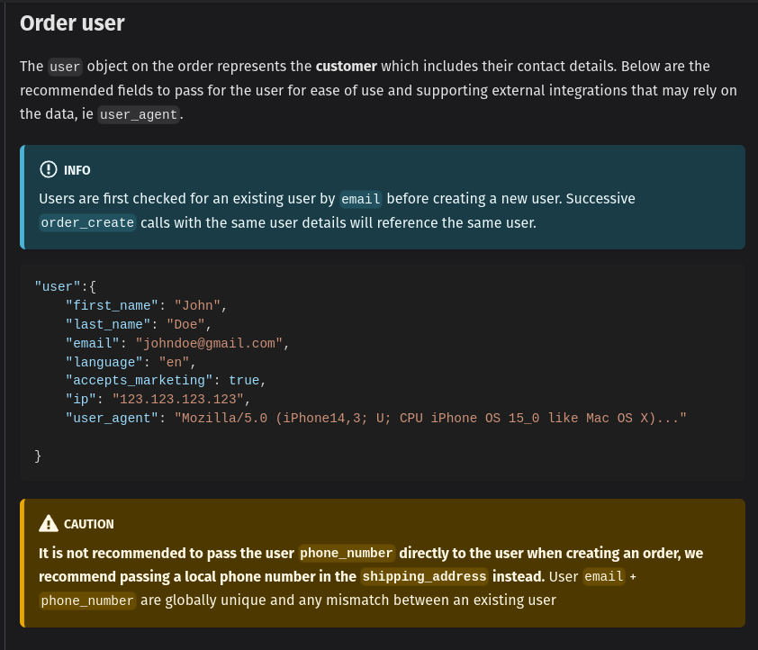
Task: Click the Mozilla/5.0 user agent string
Action: [x=430, y=419]
